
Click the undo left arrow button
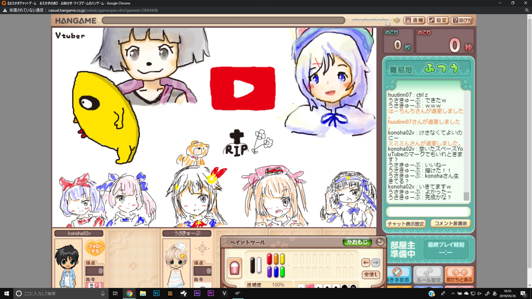[366, 262]
